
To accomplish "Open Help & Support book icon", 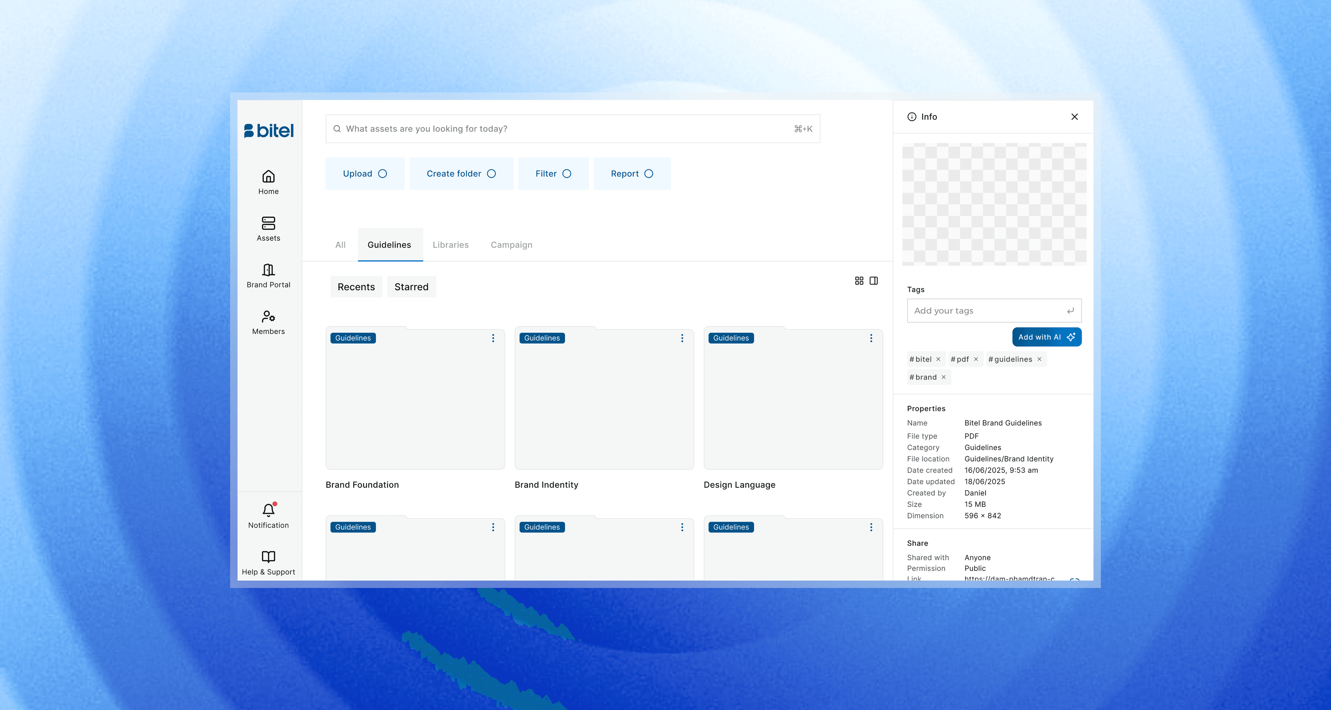I will (268, 556).
